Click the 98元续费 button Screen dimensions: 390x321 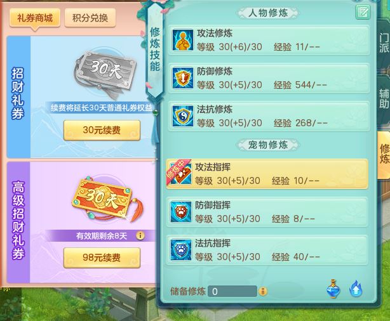102,258
